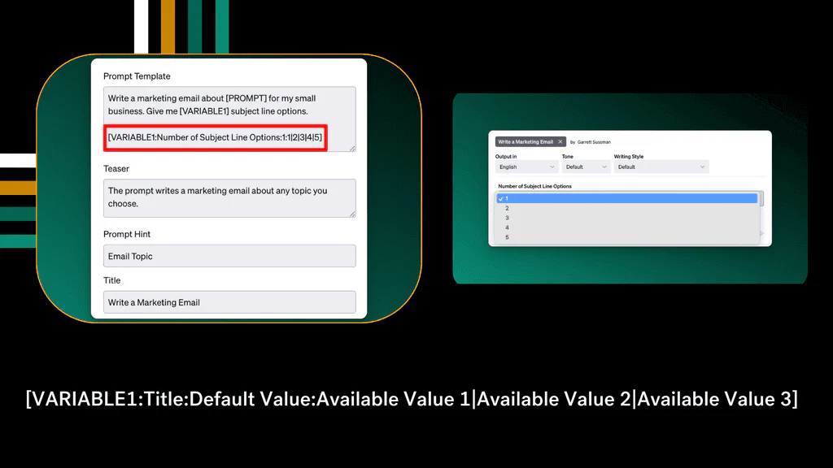This screenshot has width=833, height=468.
Task: Click the Teaser label
Action: [116, 168]
